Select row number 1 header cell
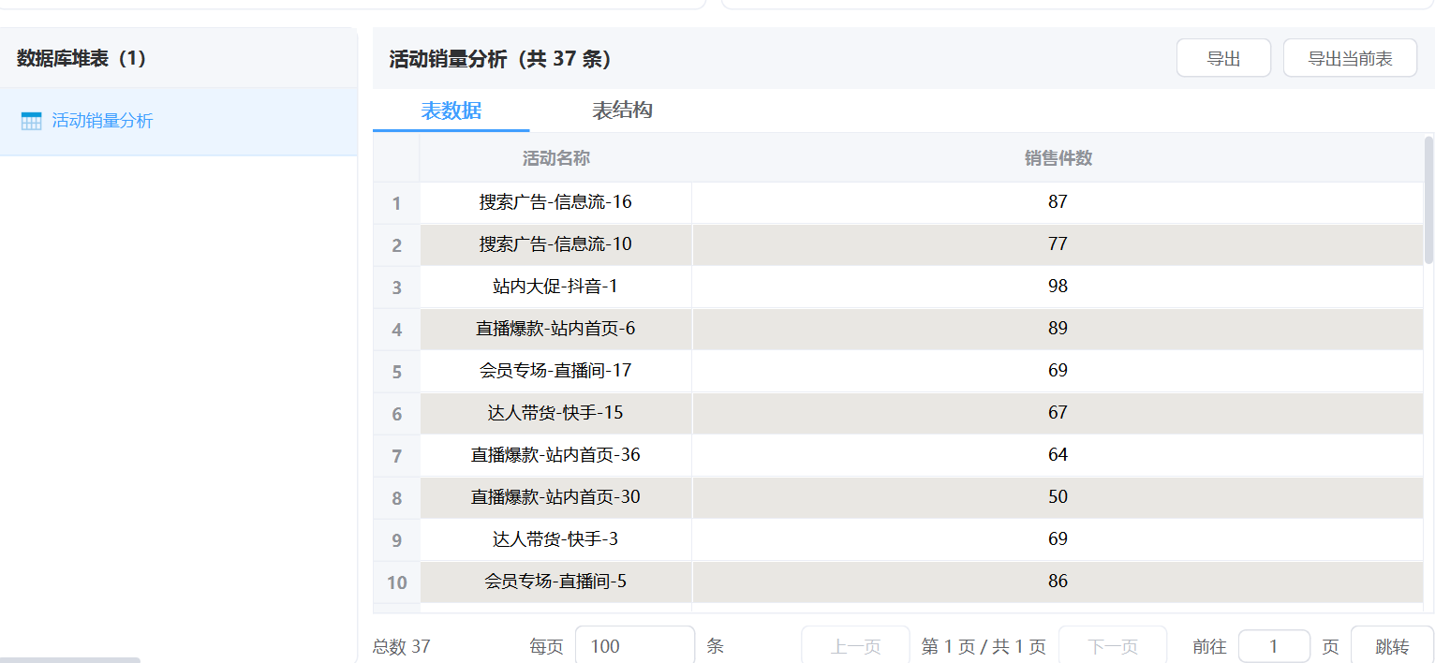Screen dimensions: 1450x663 click(x=396, y=203)
